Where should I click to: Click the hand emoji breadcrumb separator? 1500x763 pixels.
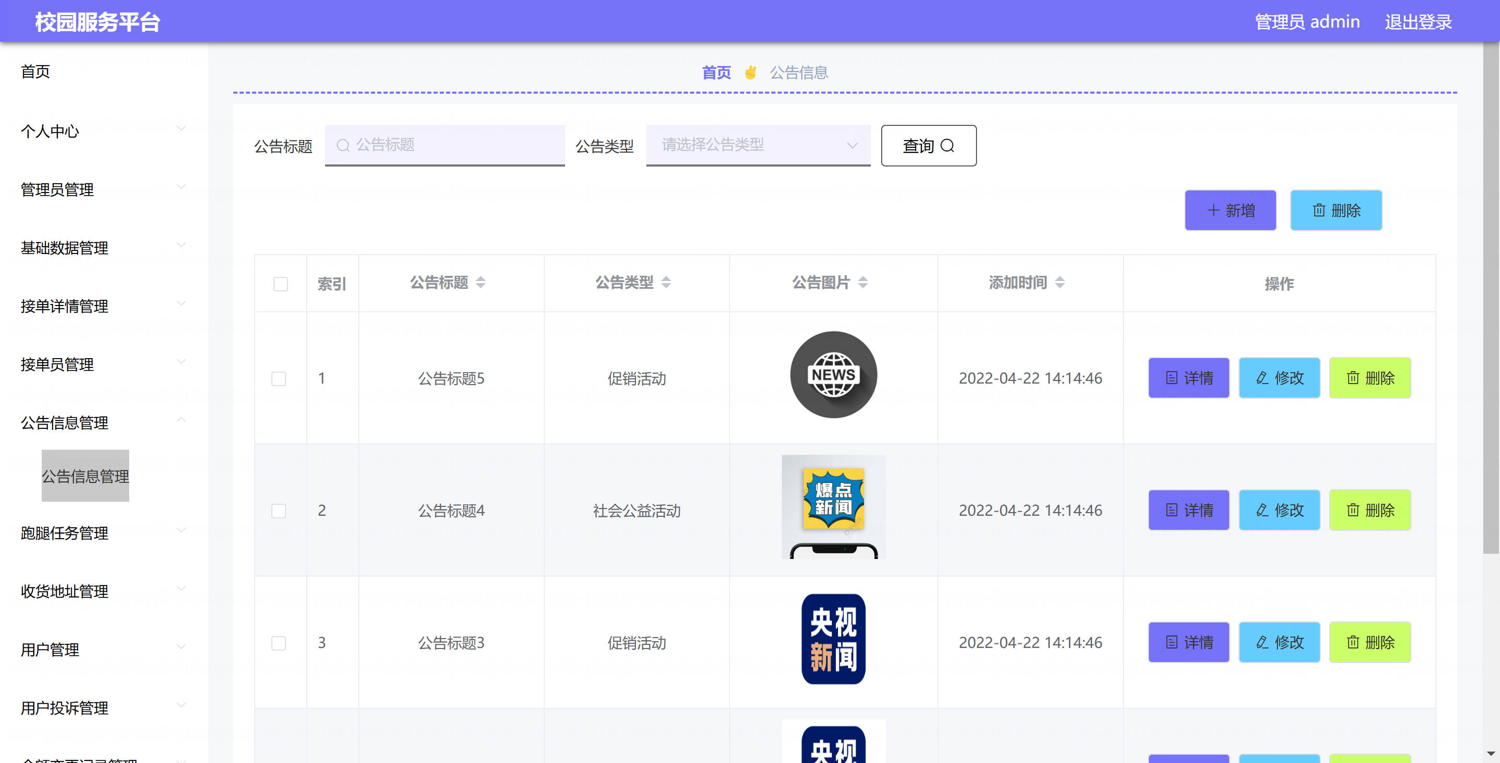point(751,73)
